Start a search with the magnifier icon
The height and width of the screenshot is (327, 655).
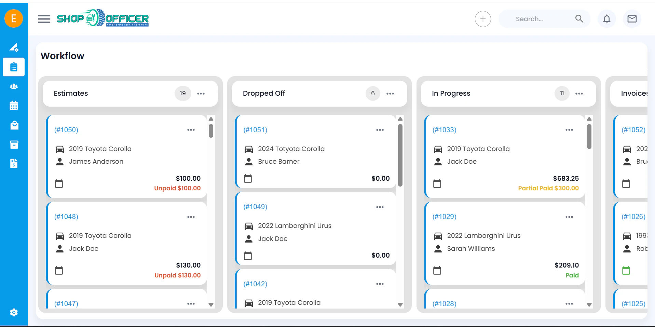pyautogui.click(x=579, y=19)
